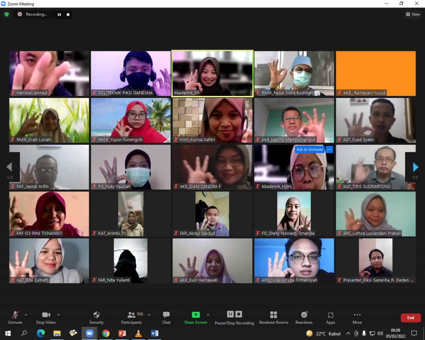Show hidden system tray icons

pos(348,333)
